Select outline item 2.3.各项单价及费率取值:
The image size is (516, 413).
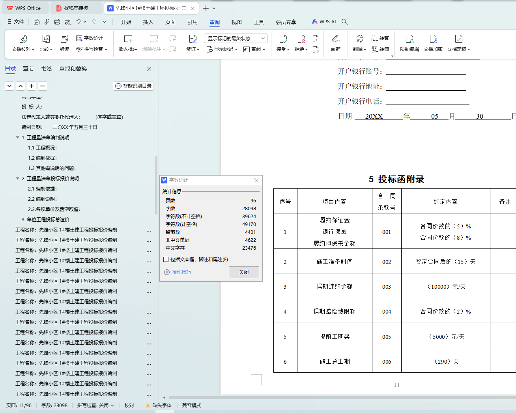pos(54,209)
